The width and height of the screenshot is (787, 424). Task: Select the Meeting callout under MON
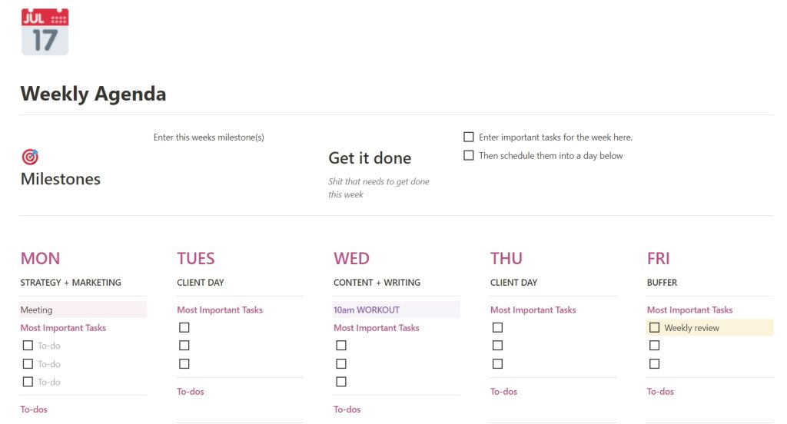tap(83, 310)
